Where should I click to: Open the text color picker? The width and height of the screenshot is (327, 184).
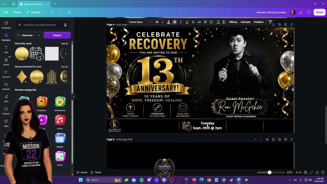[x=169, y=22]
